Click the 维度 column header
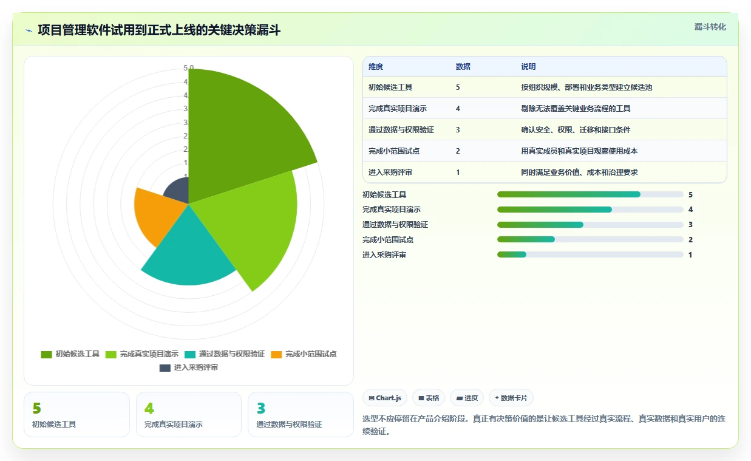Image resolution: width=751 pixels, height=461 pixels. pyautogui.click(x=376, y=67)
